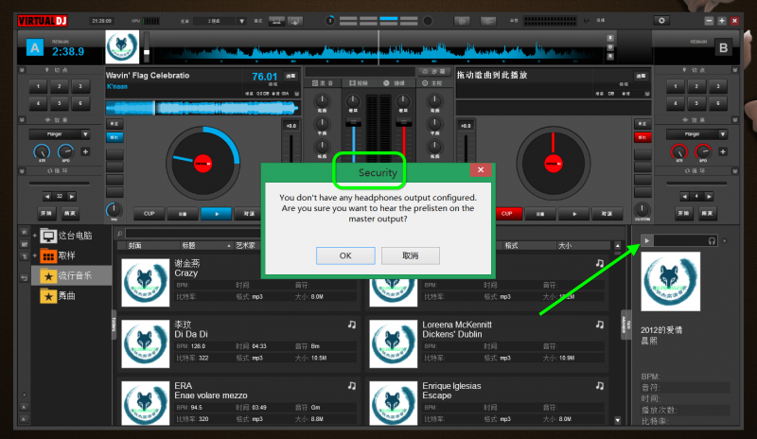757x439 pixels.
Task: Click the red SPD effect knob on deck B
Action: coord(703,152)
